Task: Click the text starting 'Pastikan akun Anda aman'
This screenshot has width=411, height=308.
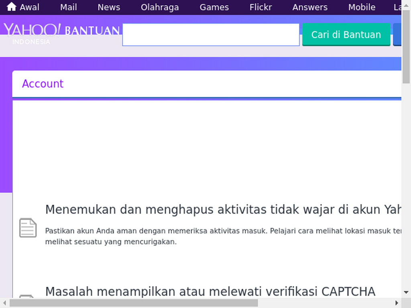Action: click(223, 236)
